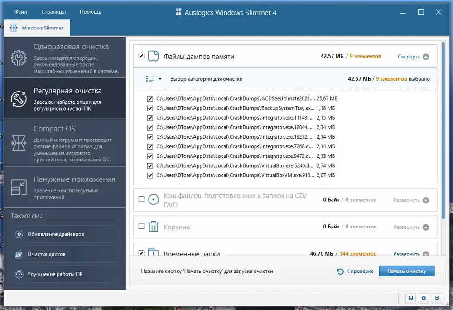Click the CD/DVD cache disc icon
Screen dimensions: 453x310
(154, 199)
